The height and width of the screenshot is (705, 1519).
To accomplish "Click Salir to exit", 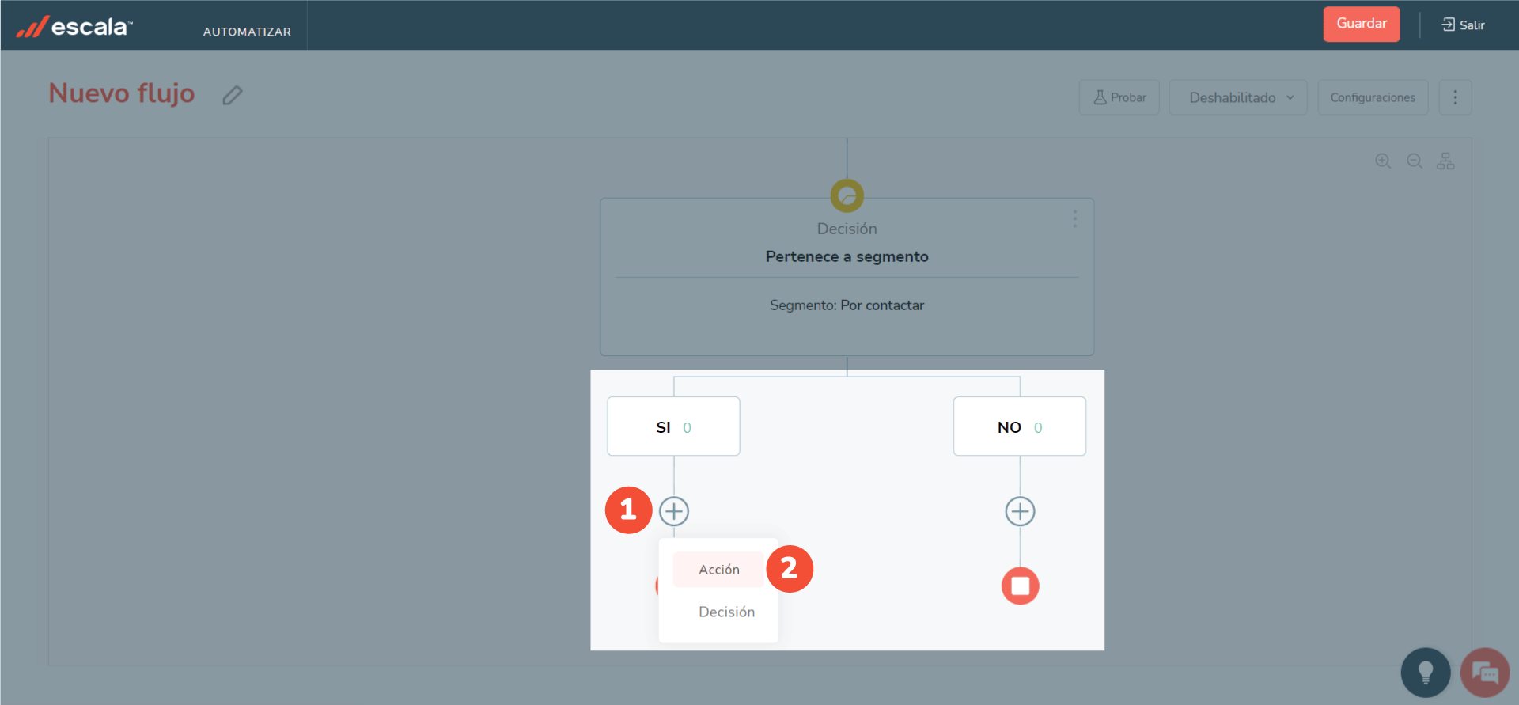I will (1463, 25).
